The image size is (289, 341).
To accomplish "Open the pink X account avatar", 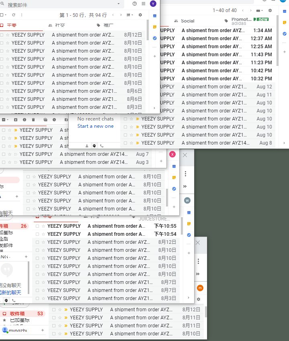I will (172, 154).
